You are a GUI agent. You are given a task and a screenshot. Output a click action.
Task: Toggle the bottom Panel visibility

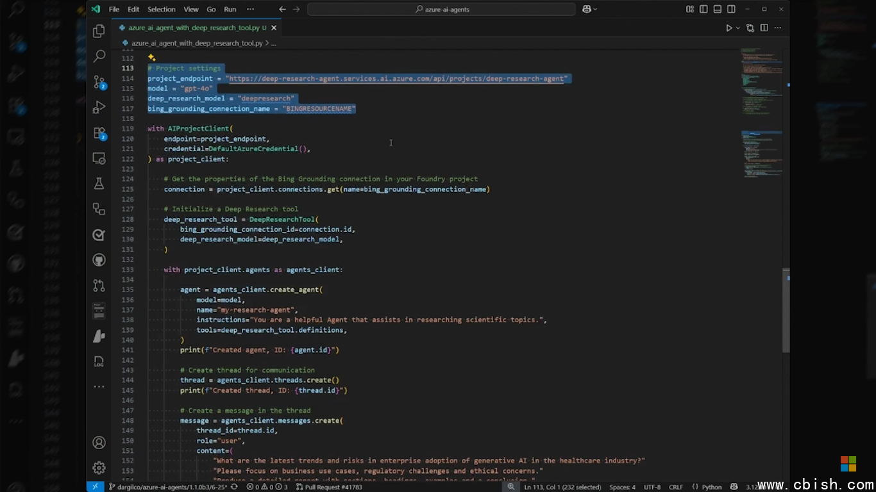pos(718,9)
